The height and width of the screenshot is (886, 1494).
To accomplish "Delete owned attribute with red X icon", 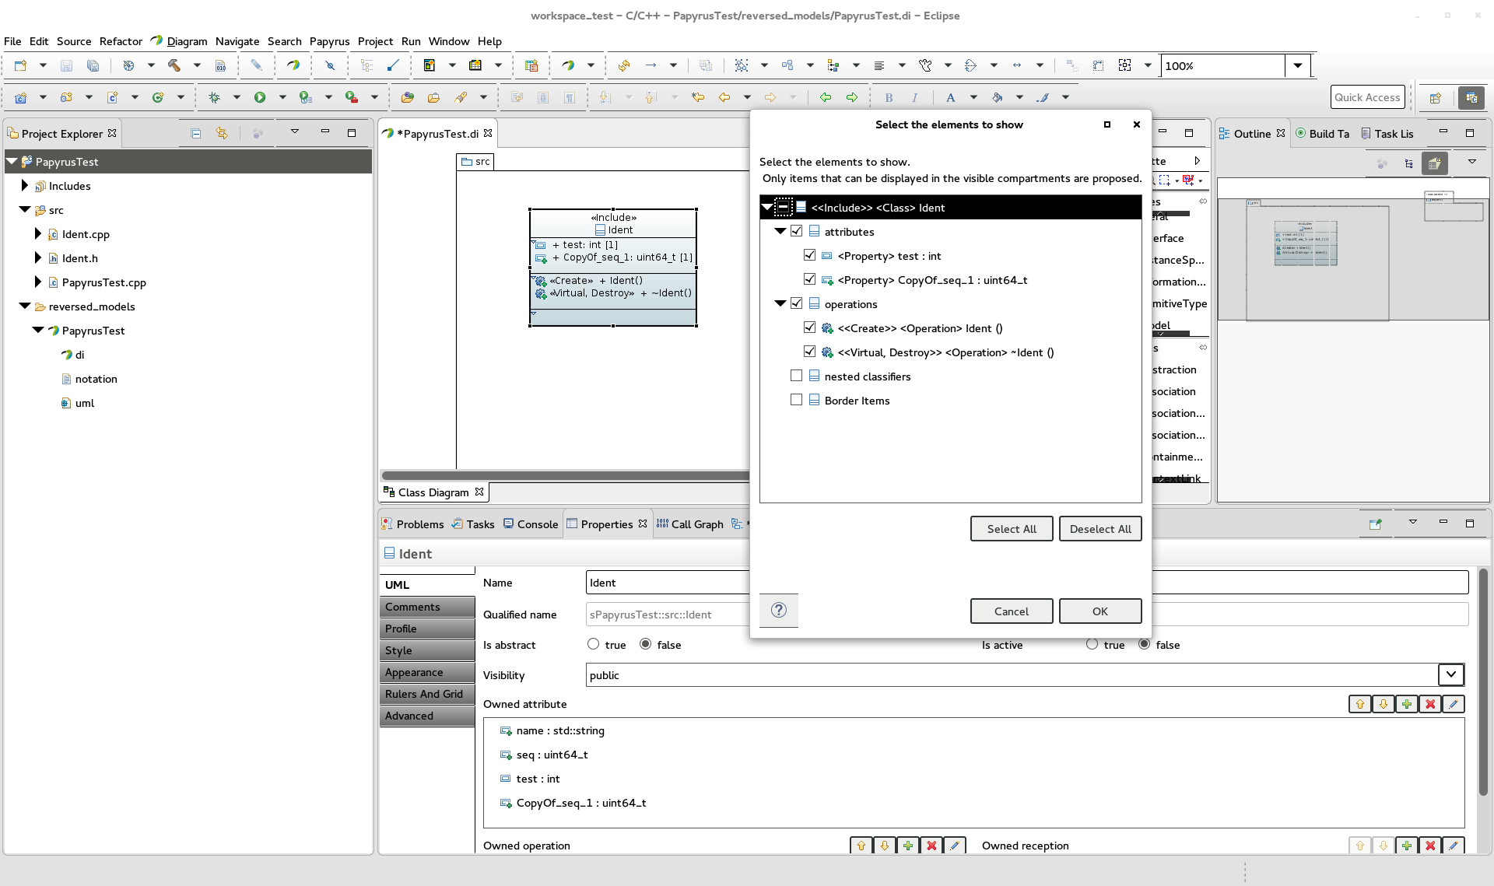I will tap(1430, 704).
